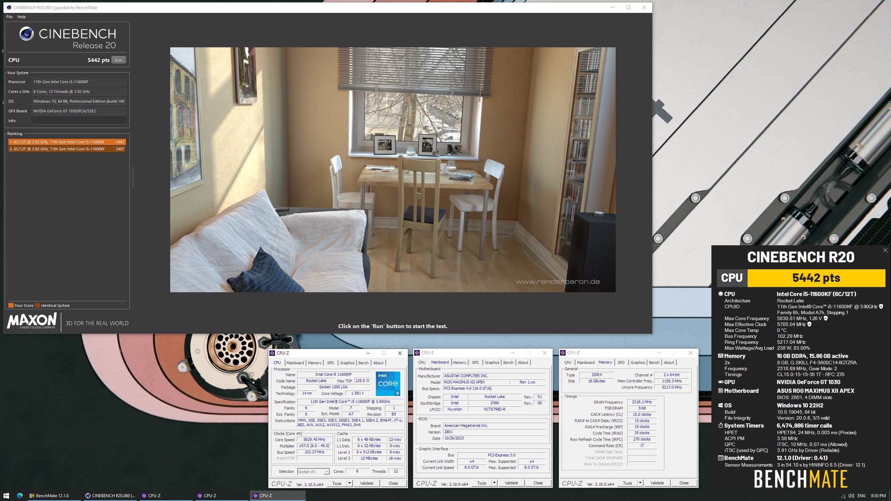Image resolution: width=891 pixels, height=501 pixels.
Task: Click the System Timers clock icon in BenchMate
Action: [x=720, y=425]
